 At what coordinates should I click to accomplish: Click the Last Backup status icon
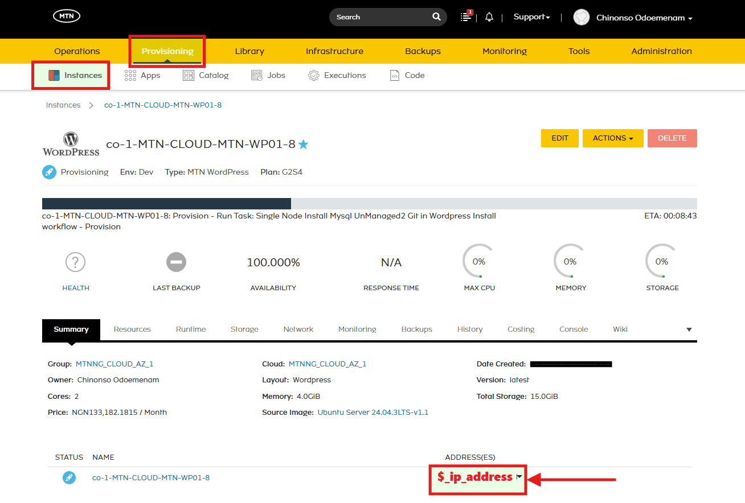pyautogui.click(x=177, y=262)
